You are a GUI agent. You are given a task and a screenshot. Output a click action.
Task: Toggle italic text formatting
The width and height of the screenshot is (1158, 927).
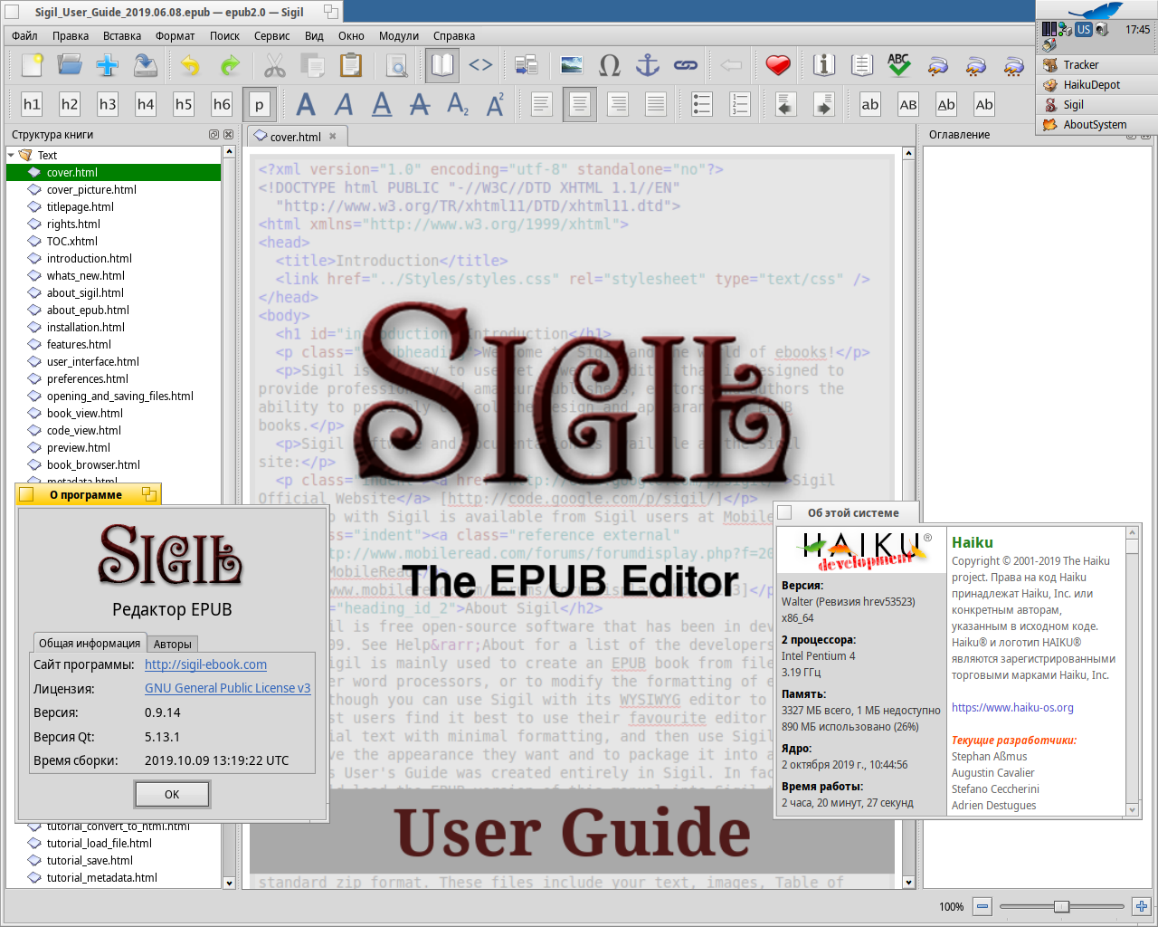344,104
